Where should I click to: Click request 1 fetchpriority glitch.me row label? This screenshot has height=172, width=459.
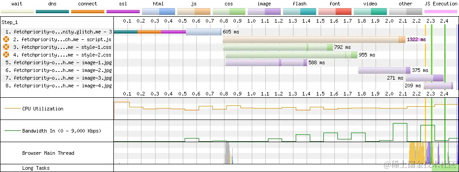click(59, 32)
